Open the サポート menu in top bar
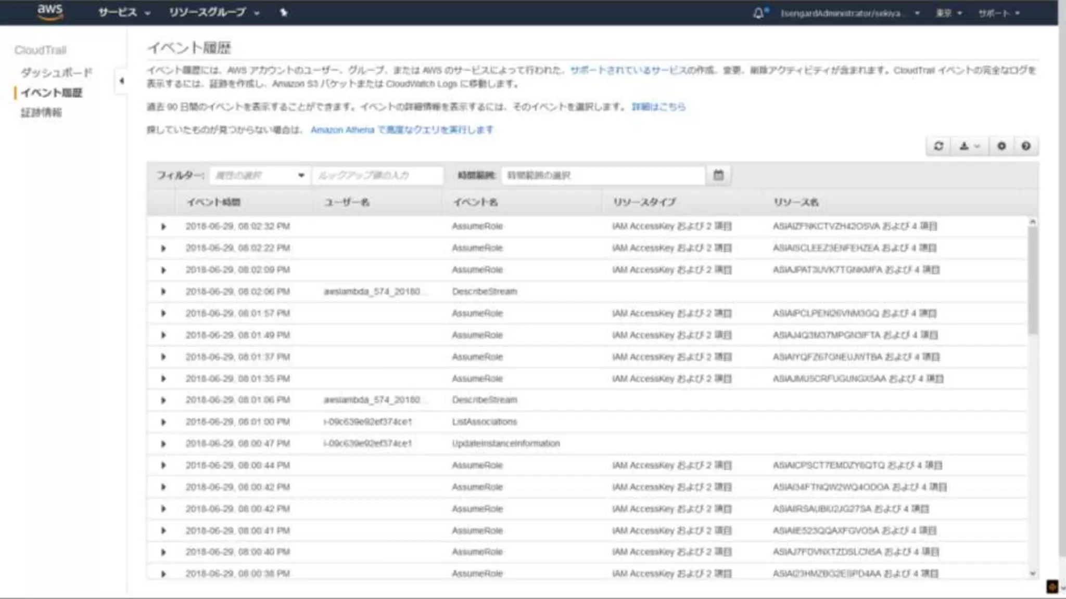 pos(998,13)
